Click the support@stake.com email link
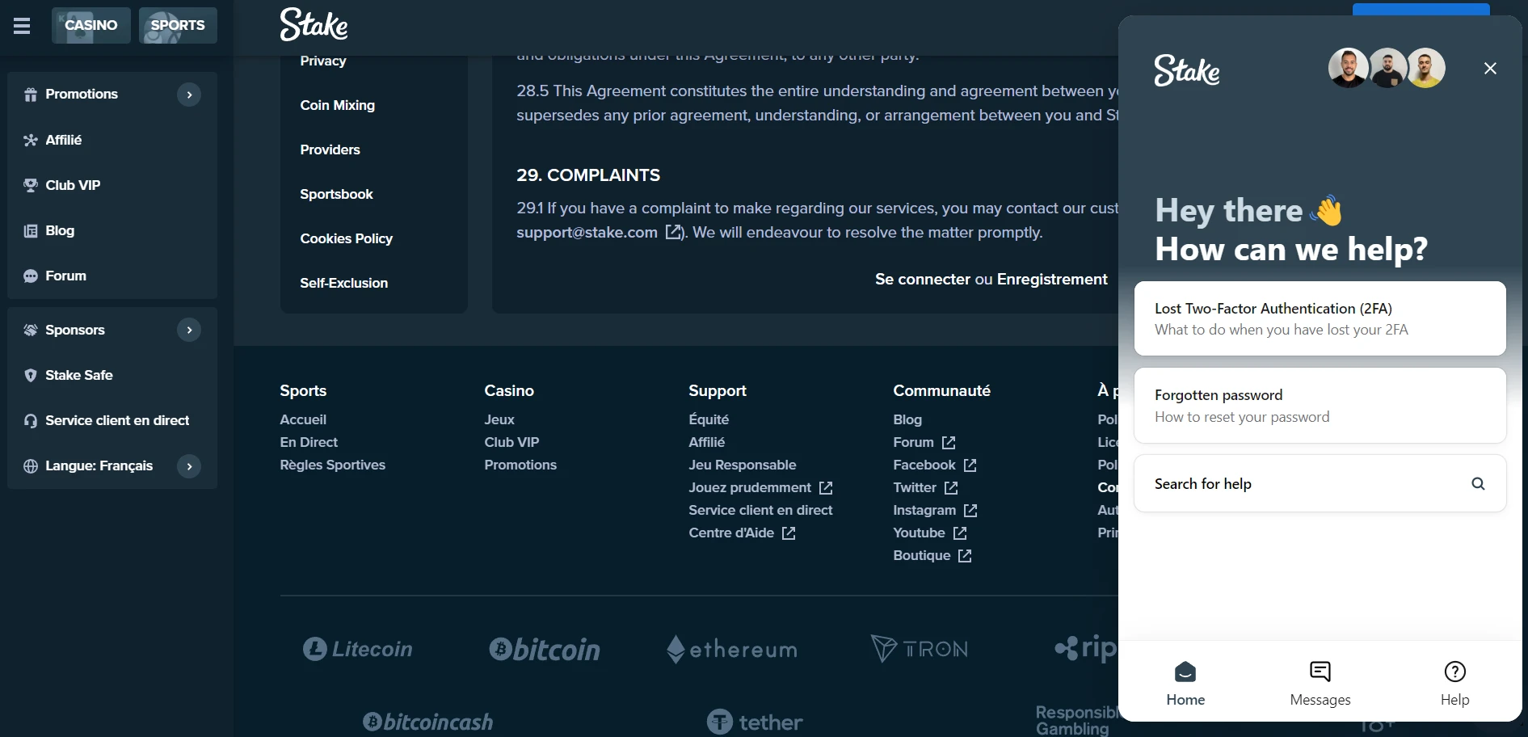Viewport: 1528px width, 737px height. click(587, 233)
